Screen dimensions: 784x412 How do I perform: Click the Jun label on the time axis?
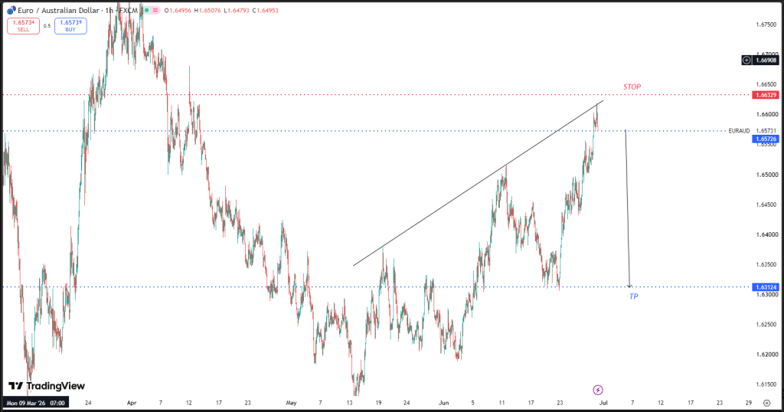444,403
